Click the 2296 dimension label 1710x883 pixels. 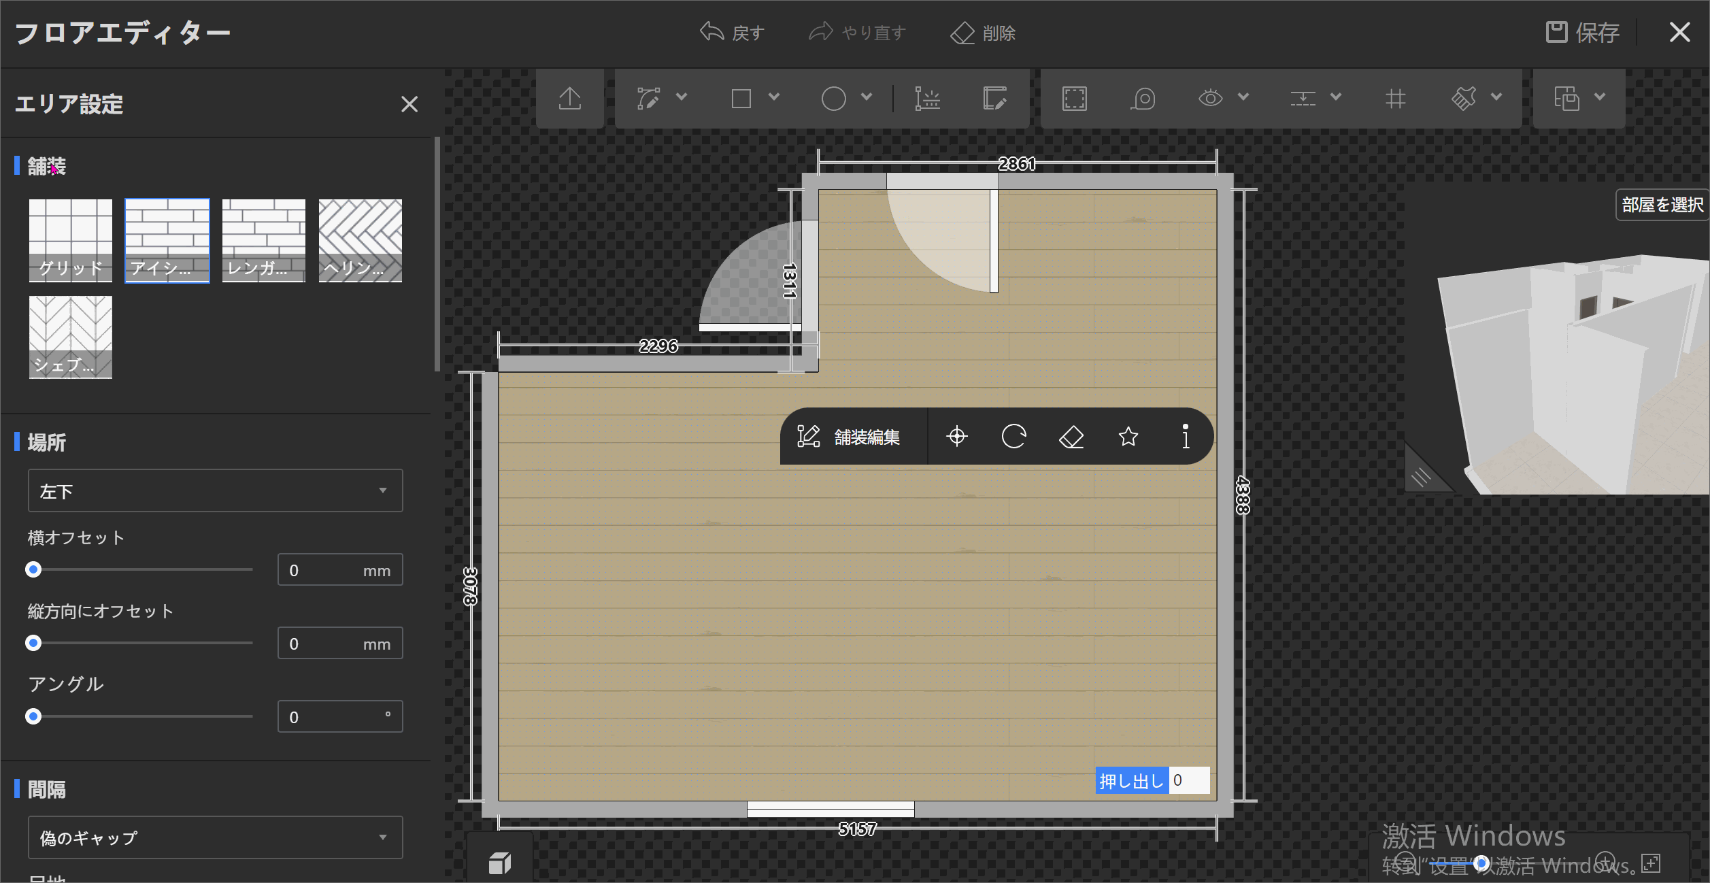pos(658,346)
